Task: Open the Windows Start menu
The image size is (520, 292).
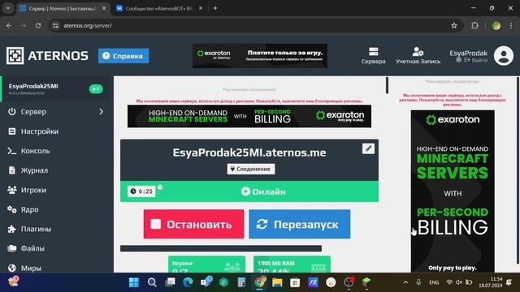Action: click(x=134, y=282)
